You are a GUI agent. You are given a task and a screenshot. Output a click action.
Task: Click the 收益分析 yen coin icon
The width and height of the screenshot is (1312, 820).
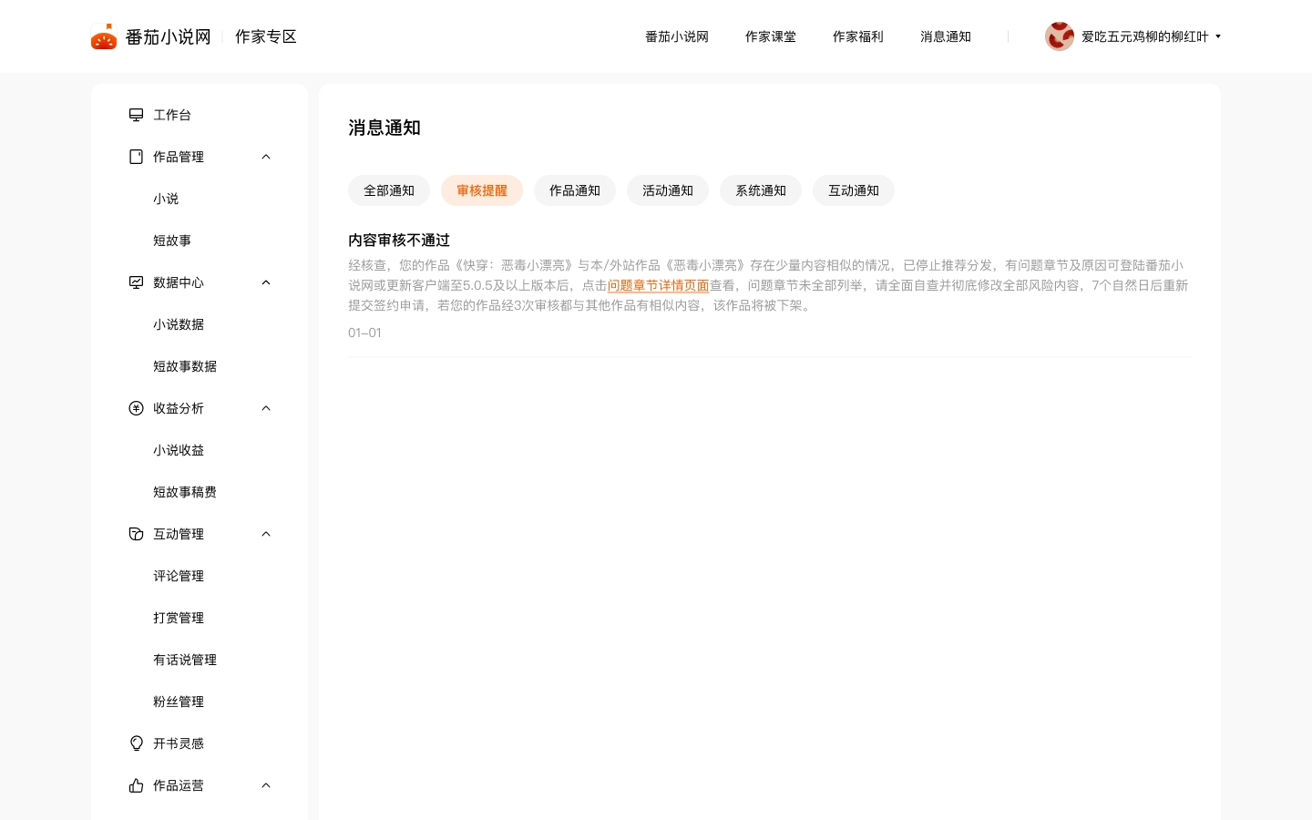136,408
